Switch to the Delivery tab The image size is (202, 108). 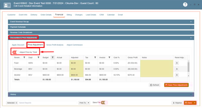(x=34, y=15)
